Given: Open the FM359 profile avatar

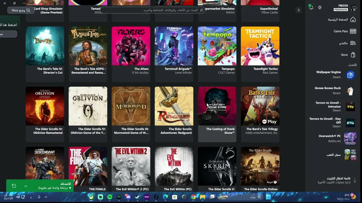Looking at the screenshot, I should 354,8.
